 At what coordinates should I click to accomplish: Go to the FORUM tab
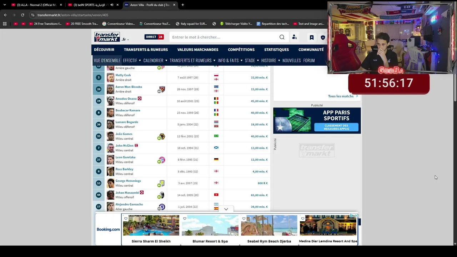click(x=309, y=60)
